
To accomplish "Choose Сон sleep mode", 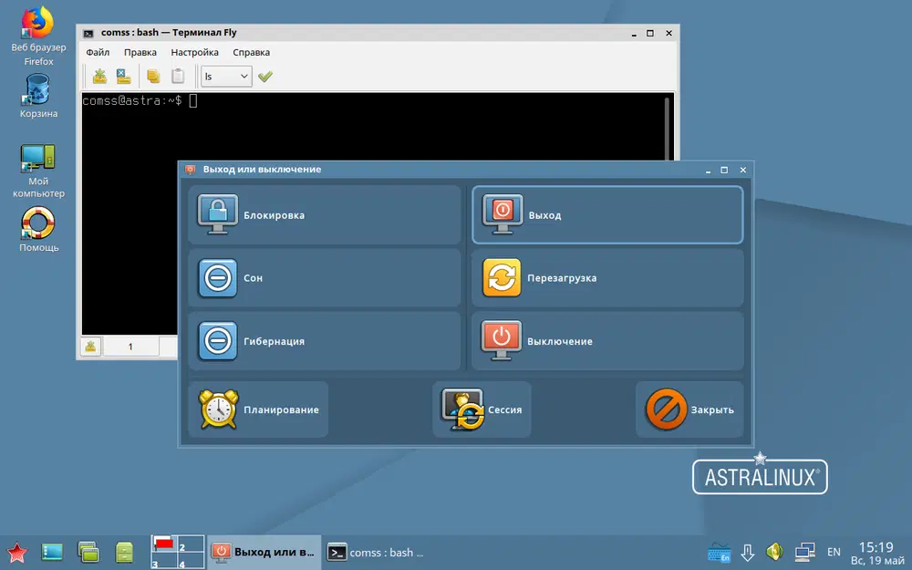I will 324,278.
